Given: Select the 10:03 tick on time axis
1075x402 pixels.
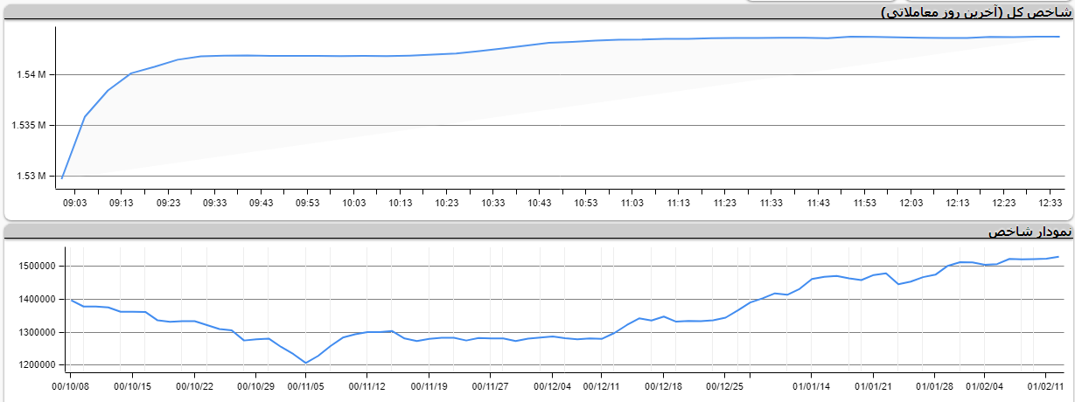Looking at the screenshot, I should coord(354,203).
